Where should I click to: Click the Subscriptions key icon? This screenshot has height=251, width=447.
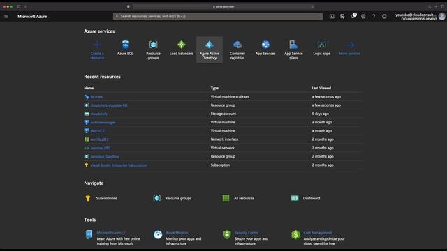[x=88, y=198]
